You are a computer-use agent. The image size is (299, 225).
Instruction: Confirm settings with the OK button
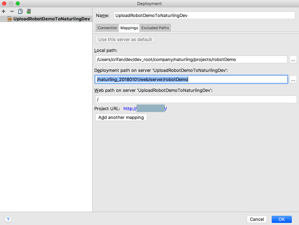click(282, 219)
